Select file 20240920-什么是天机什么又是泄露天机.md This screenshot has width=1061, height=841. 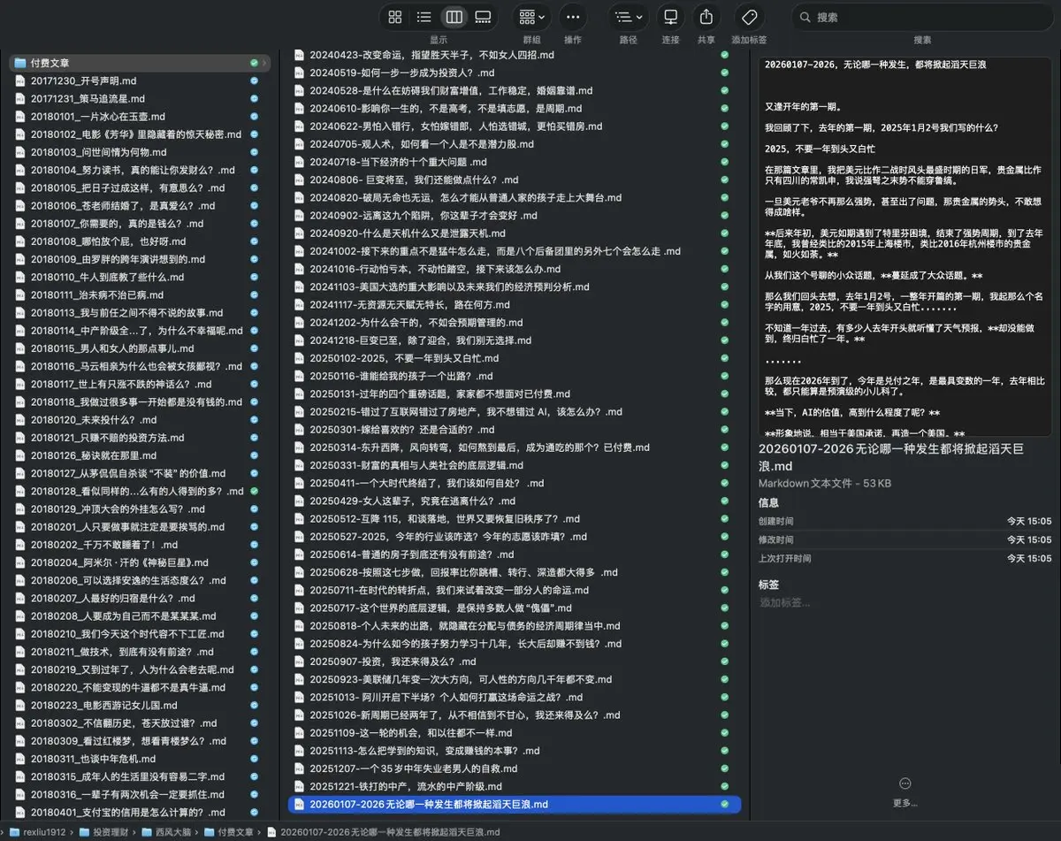[514, 233]
